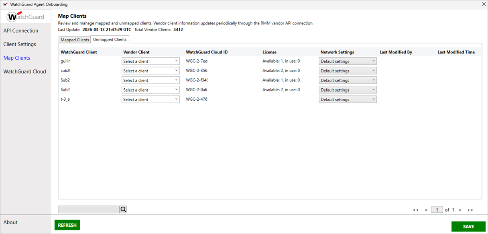Click the WGC-2-7ee Cloud ID cell

pyautogui.click(x=197, y=61)
